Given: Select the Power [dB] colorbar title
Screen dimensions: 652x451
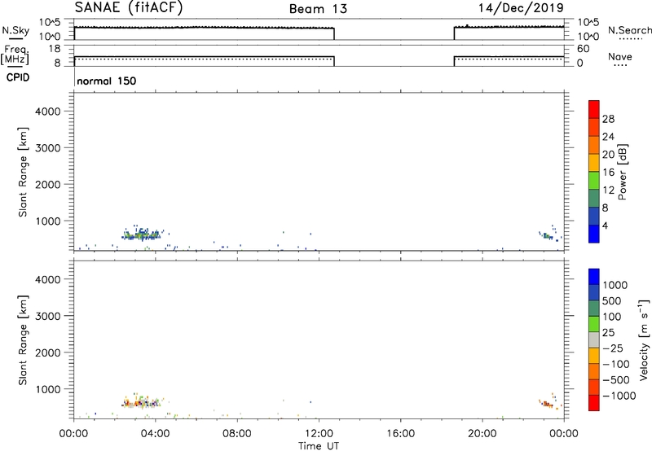Looking at the screenshot, I should coord(622,172).
